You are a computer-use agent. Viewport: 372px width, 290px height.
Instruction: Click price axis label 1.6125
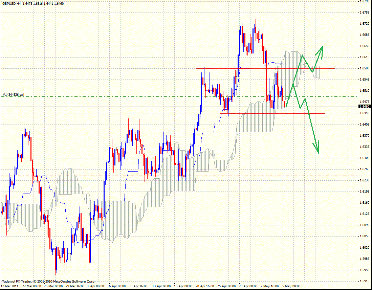point(365,214)
